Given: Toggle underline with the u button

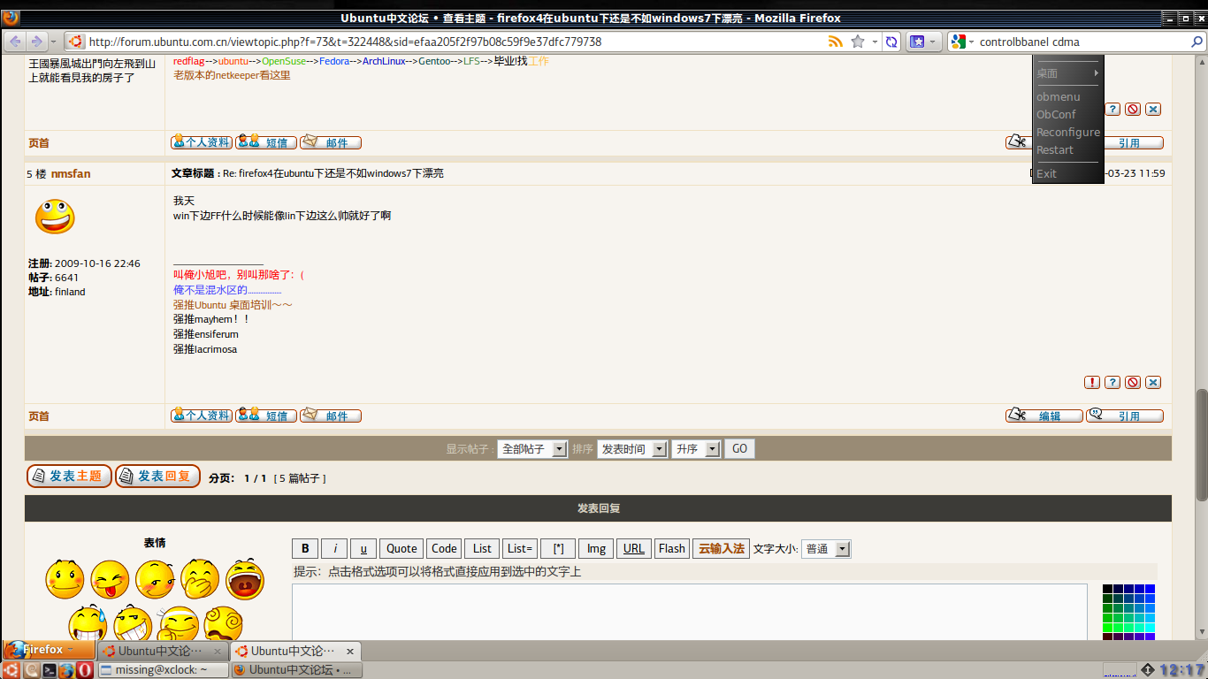Looking at the screenshot, I should 363,548.
